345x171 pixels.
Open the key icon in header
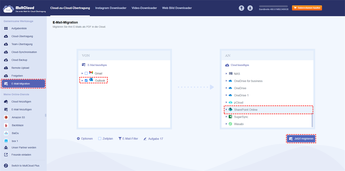tap(241, 8)
